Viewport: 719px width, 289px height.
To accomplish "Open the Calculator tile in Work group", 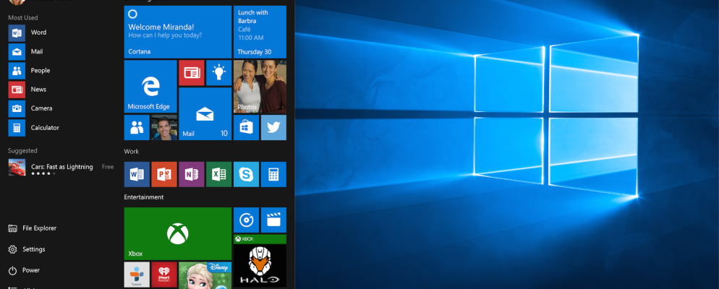I will (273, 174).
